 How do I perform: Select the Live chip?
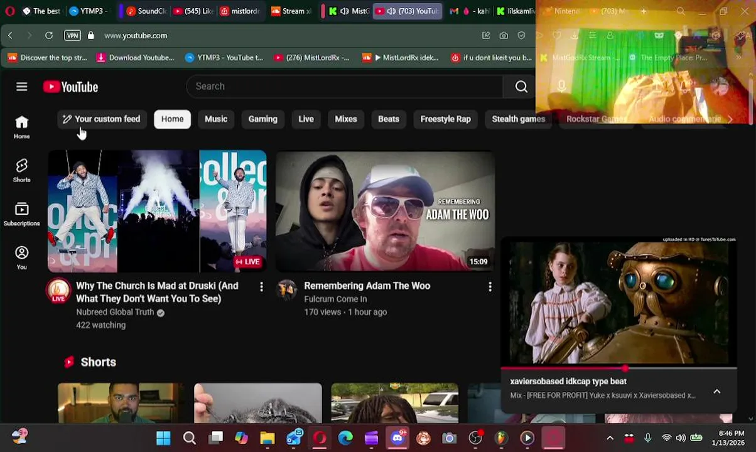click(x=306, y=119)
